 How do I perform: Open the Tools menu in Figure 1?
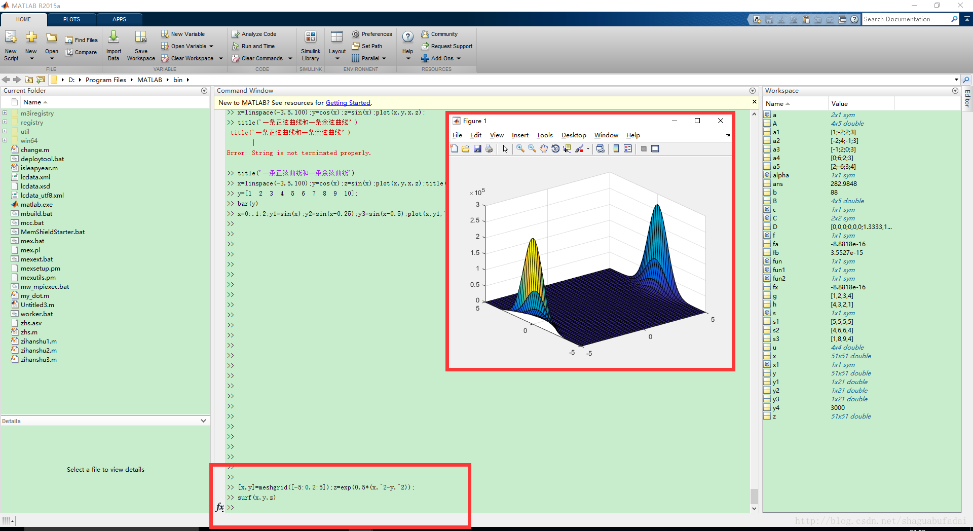coord(545,135)
